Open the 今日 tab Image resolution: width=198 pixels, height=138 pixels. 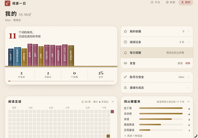(x=155, y=2)
